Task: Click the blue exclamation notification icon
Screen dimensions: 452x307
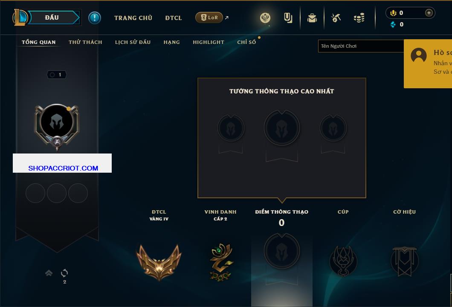Action: point(95,18)
